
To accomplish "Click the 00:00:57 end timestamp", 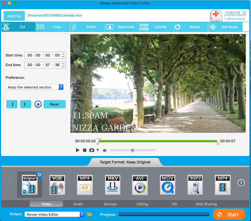I will pos(228,141).
